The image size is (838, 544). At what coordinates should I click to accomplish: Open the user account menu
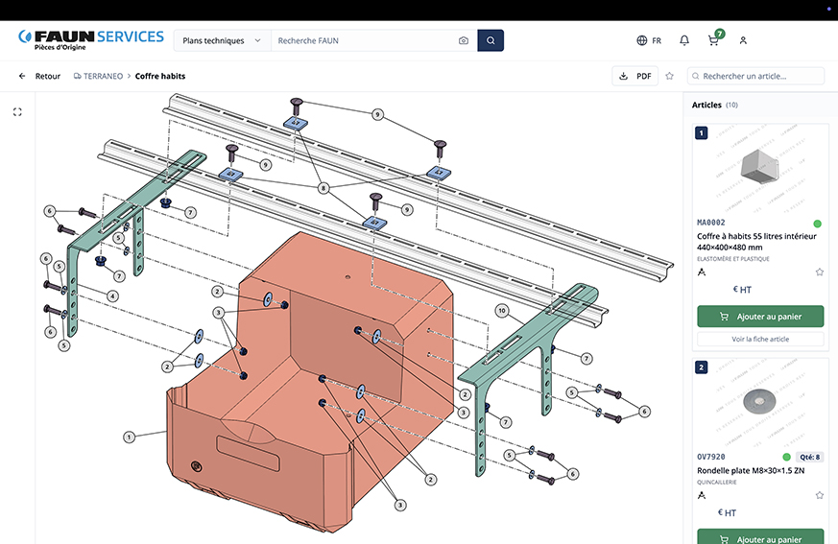point(743,40)
